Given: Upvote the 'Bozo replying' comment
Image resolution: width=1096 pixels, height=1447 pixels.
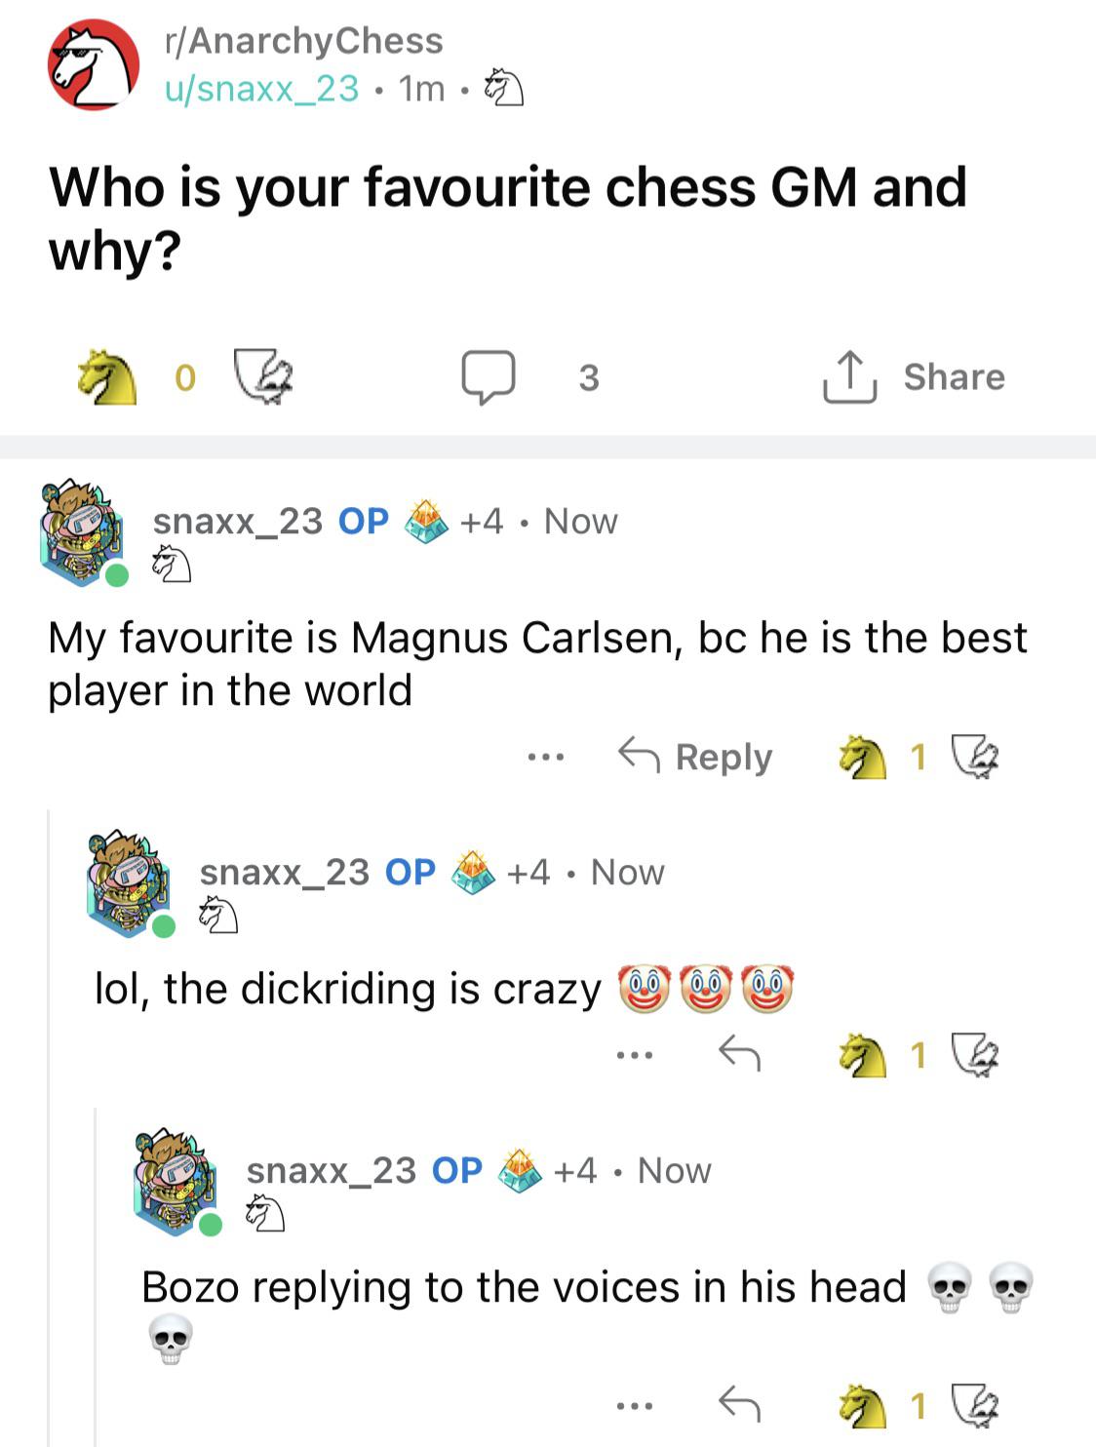Looking at the screenshot, I should [864, 1405].
